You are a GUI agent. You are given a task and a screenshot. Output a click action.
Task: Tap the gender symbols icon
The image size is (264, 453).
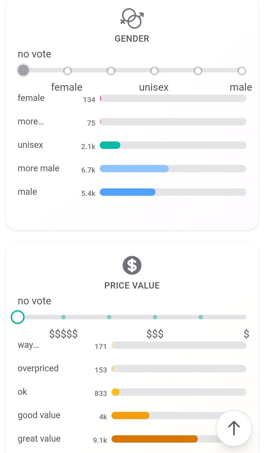point(132,18)
